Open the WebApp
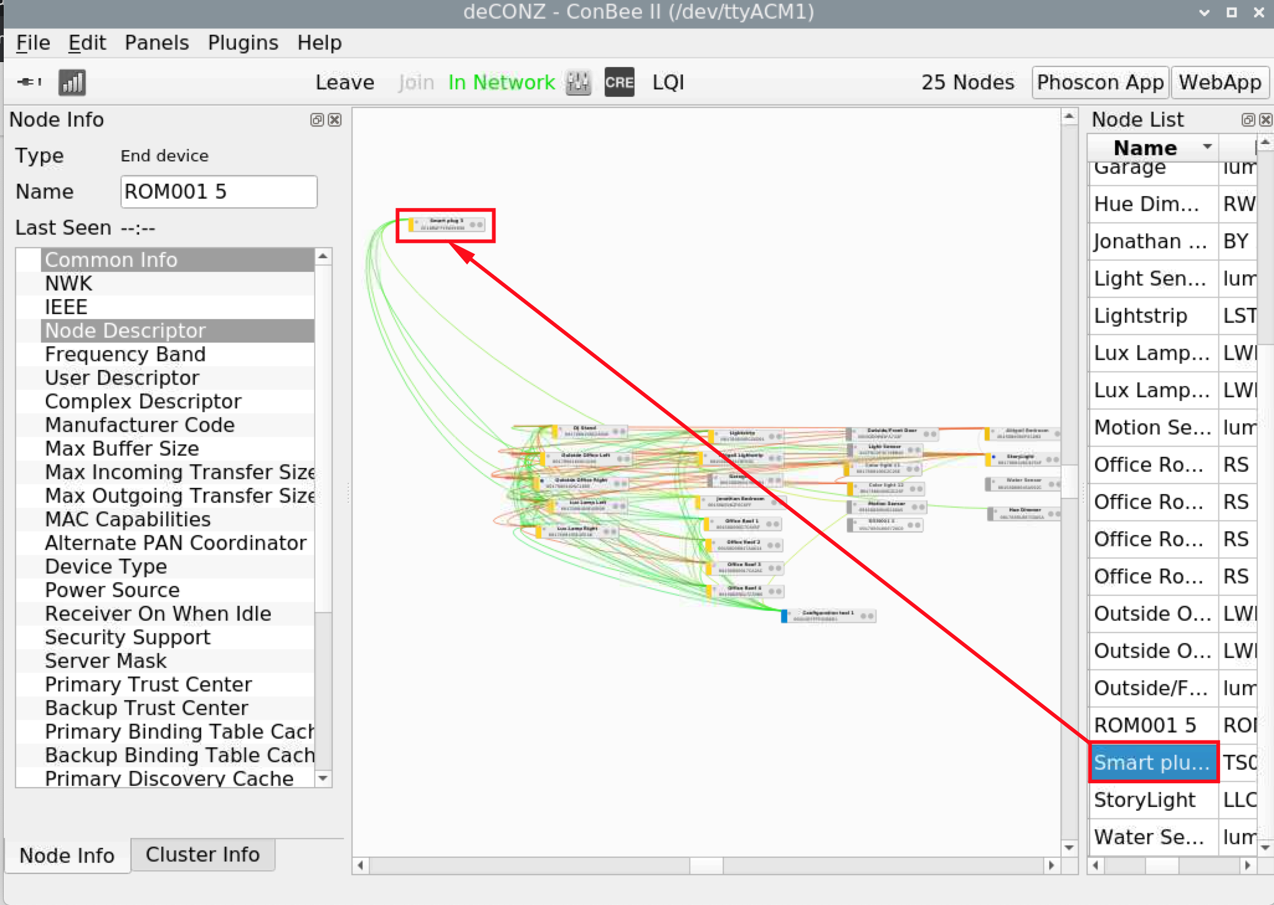Image resolution: width=1274 pixels, height=905 pixels. (1219, 82)
